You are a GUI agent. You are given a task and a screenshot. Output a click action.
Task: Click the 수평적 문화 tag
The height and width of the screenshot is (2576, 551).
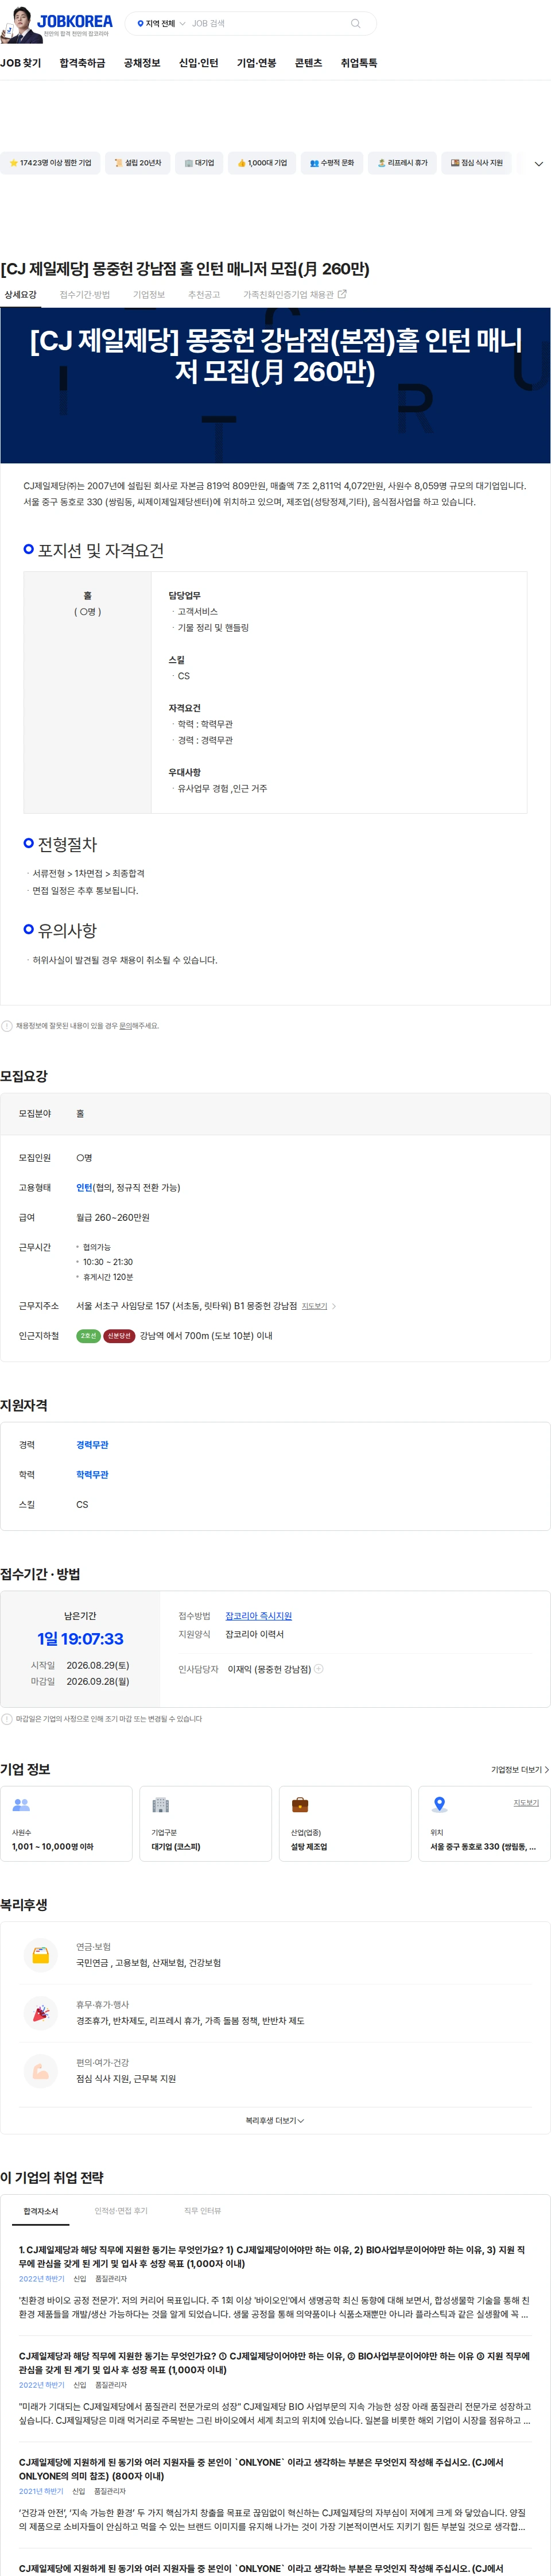click(331, 163)
